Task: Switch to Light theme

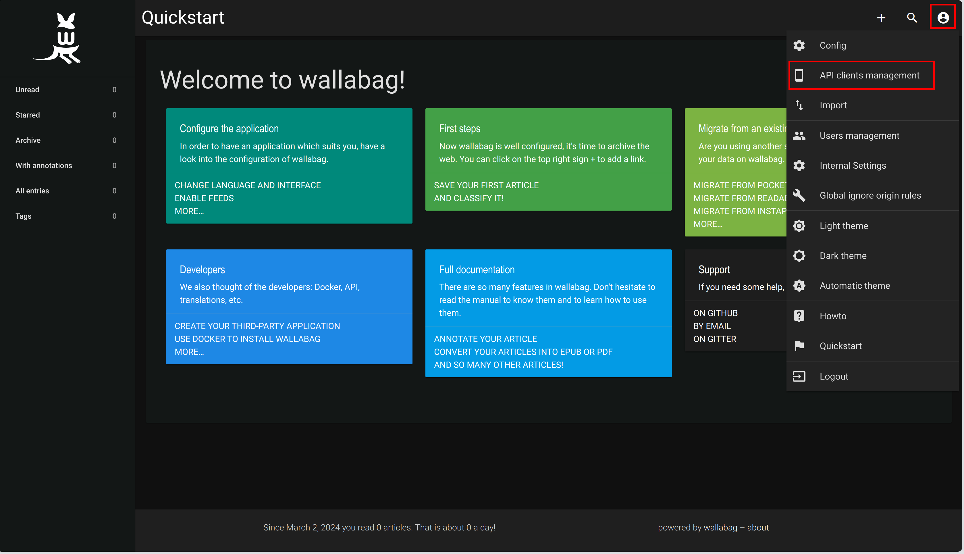Action: coord(872,226)
